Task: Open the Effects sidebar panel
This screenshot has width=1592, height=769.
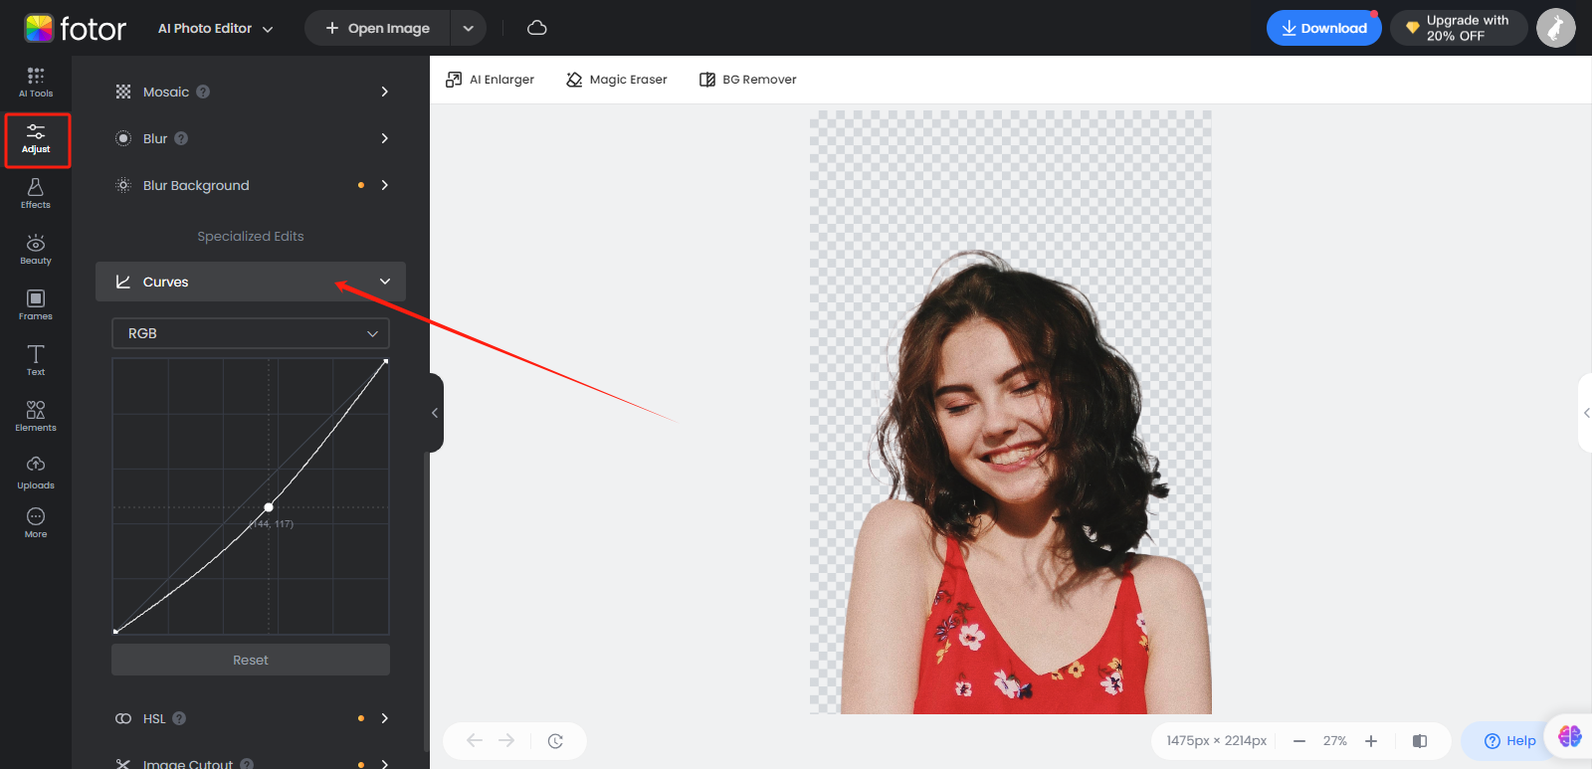Action: click(x=36, y=194)
